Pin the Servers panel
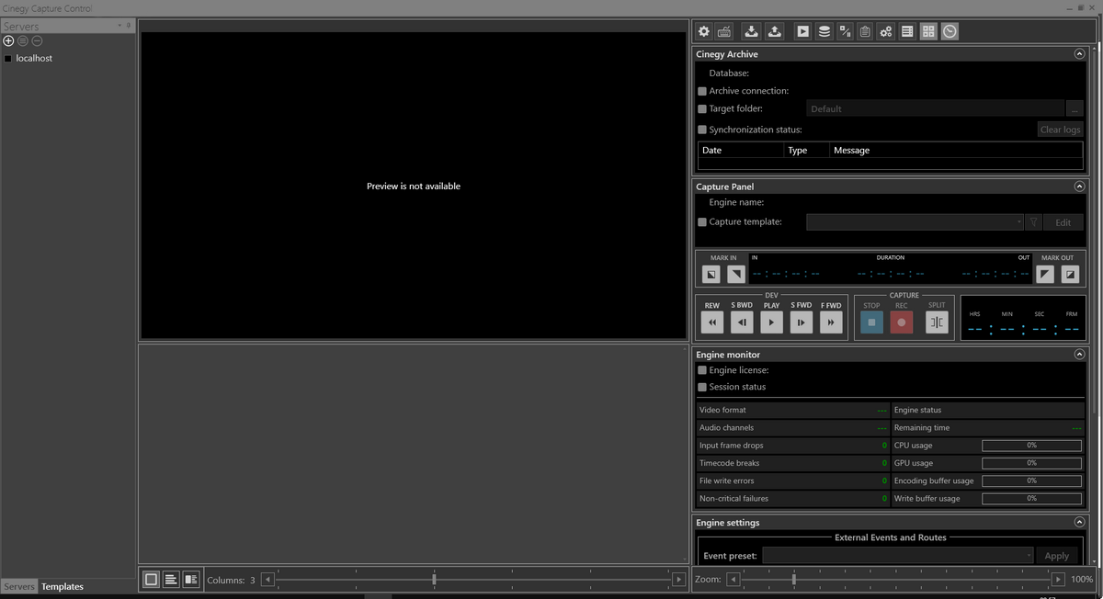 (x=129, y=26)
